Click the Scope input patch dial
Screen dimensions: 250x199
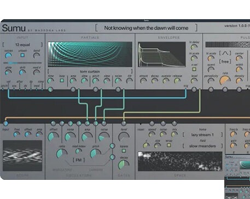[5, 123]
